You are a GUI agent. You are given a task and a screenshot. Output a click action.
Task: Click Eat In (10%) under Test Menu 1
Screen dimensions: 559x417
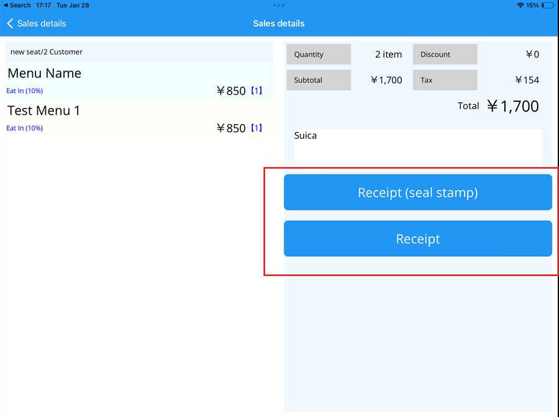(25, 128)
